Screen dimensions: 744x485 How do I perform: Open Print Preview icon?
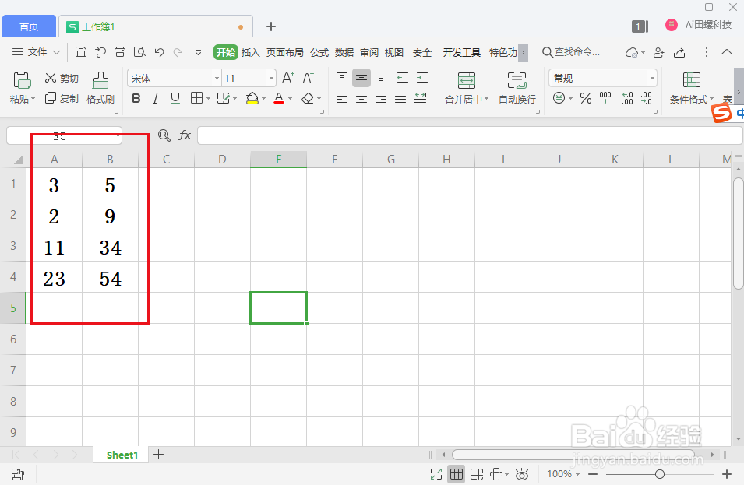coord(139,52)
